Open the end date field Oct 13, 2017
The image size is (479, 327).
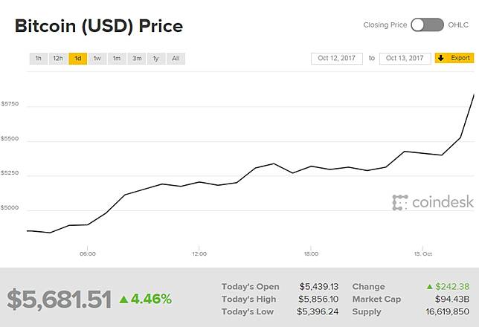click(405, 58)
